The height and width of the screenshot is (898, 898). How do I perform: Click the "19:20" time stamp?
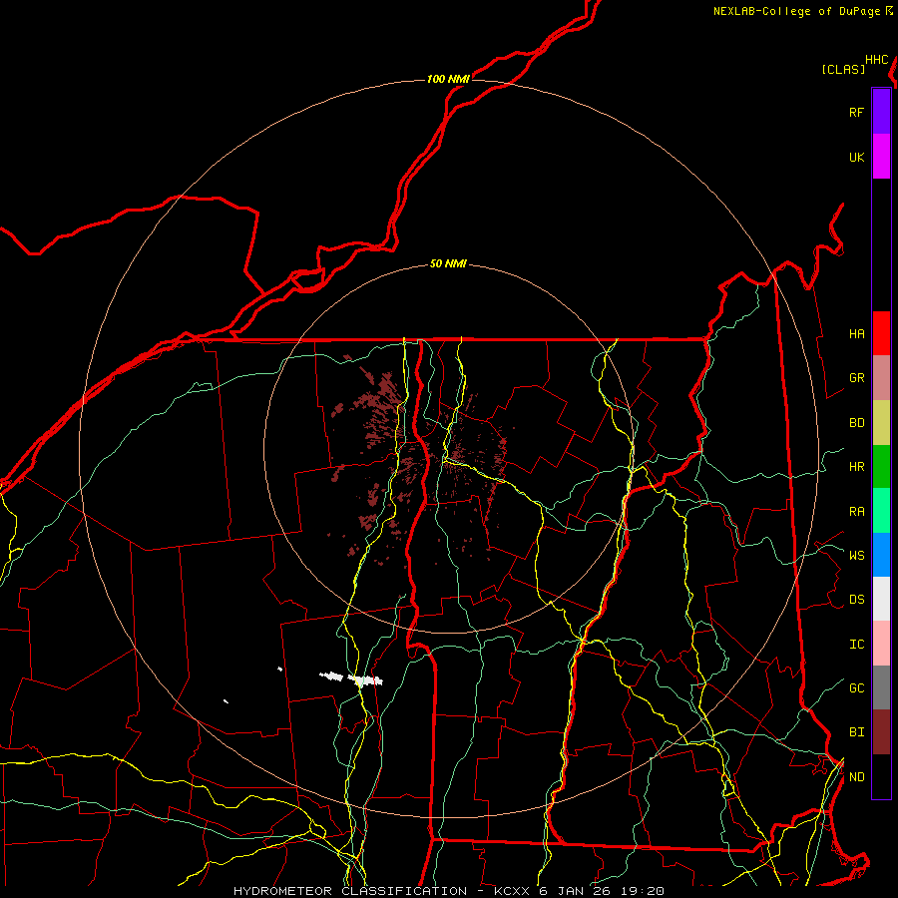(644, 891)
